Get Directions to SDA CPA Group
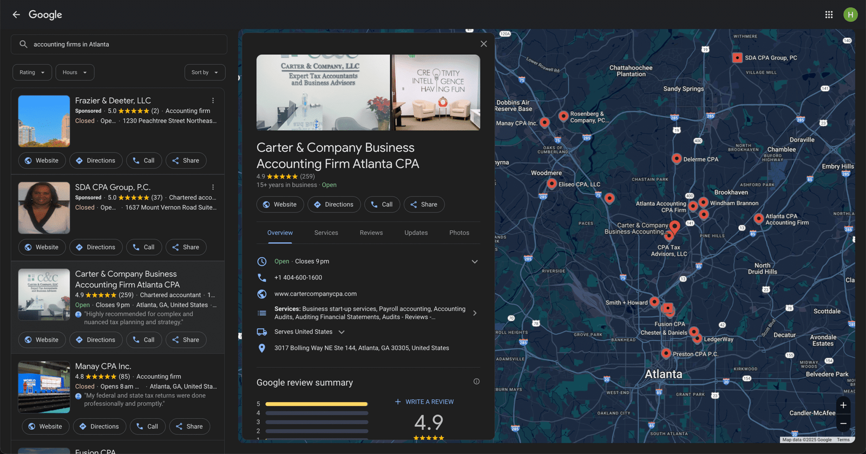 coord(96,247)
